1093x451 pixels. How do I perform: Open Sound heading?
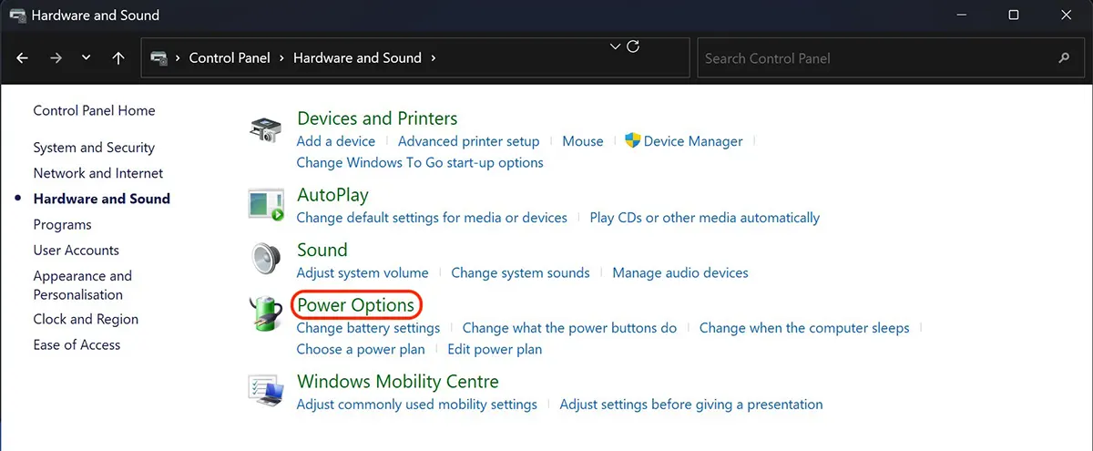[322, 250]
